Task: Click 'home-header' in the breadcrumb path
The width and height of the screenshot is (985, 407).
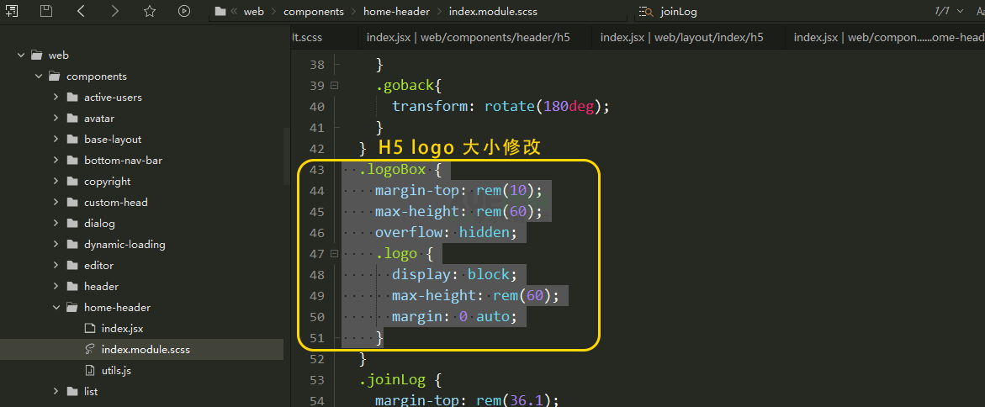Action: (396, 11)
